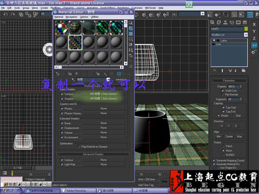Restrict to X axis constraint
Viewport: 259px width, 194px height.
pyautogui.click(x=254, y=24)
